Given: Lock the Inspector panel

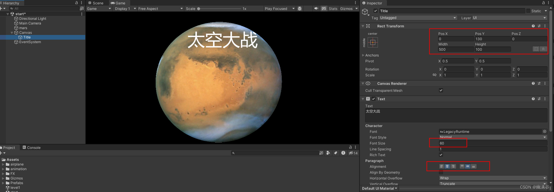Looking at the screenshot, I should tap(543, 3).
